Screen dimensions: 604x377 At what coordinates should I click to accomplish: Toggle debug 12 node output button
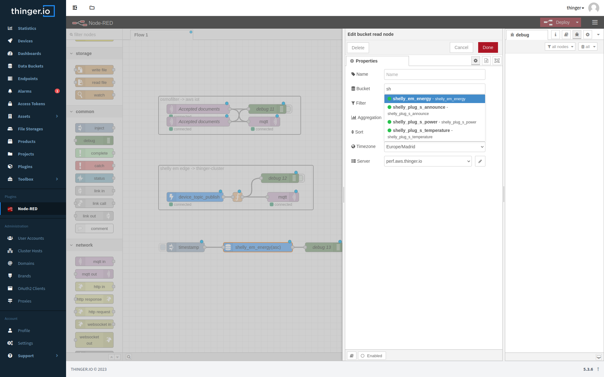301,178
